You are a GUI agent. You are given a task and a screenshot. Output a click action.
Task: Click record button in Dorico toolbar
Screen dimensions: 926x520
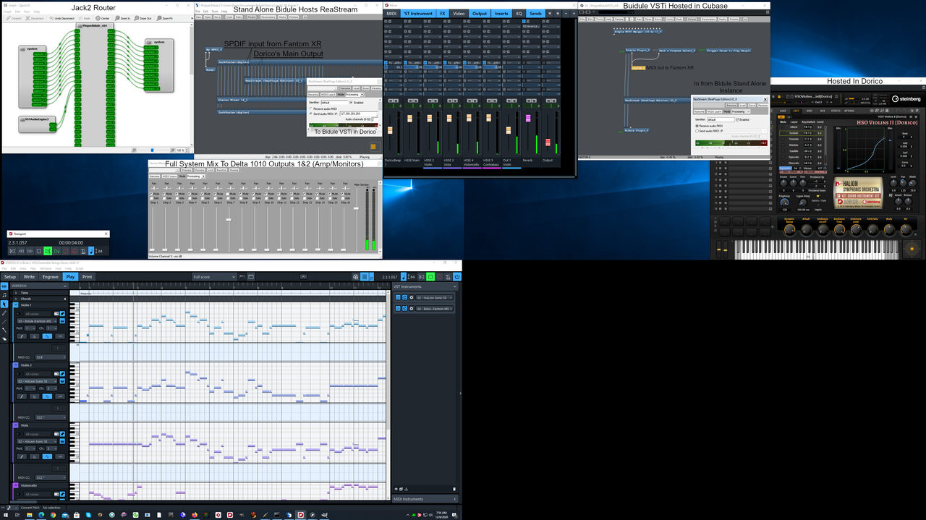[438, 277]
